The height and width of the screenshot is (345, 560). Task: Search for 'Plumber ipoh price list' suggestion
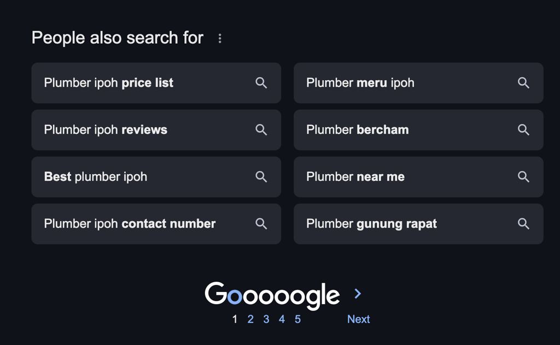point(109,83)
